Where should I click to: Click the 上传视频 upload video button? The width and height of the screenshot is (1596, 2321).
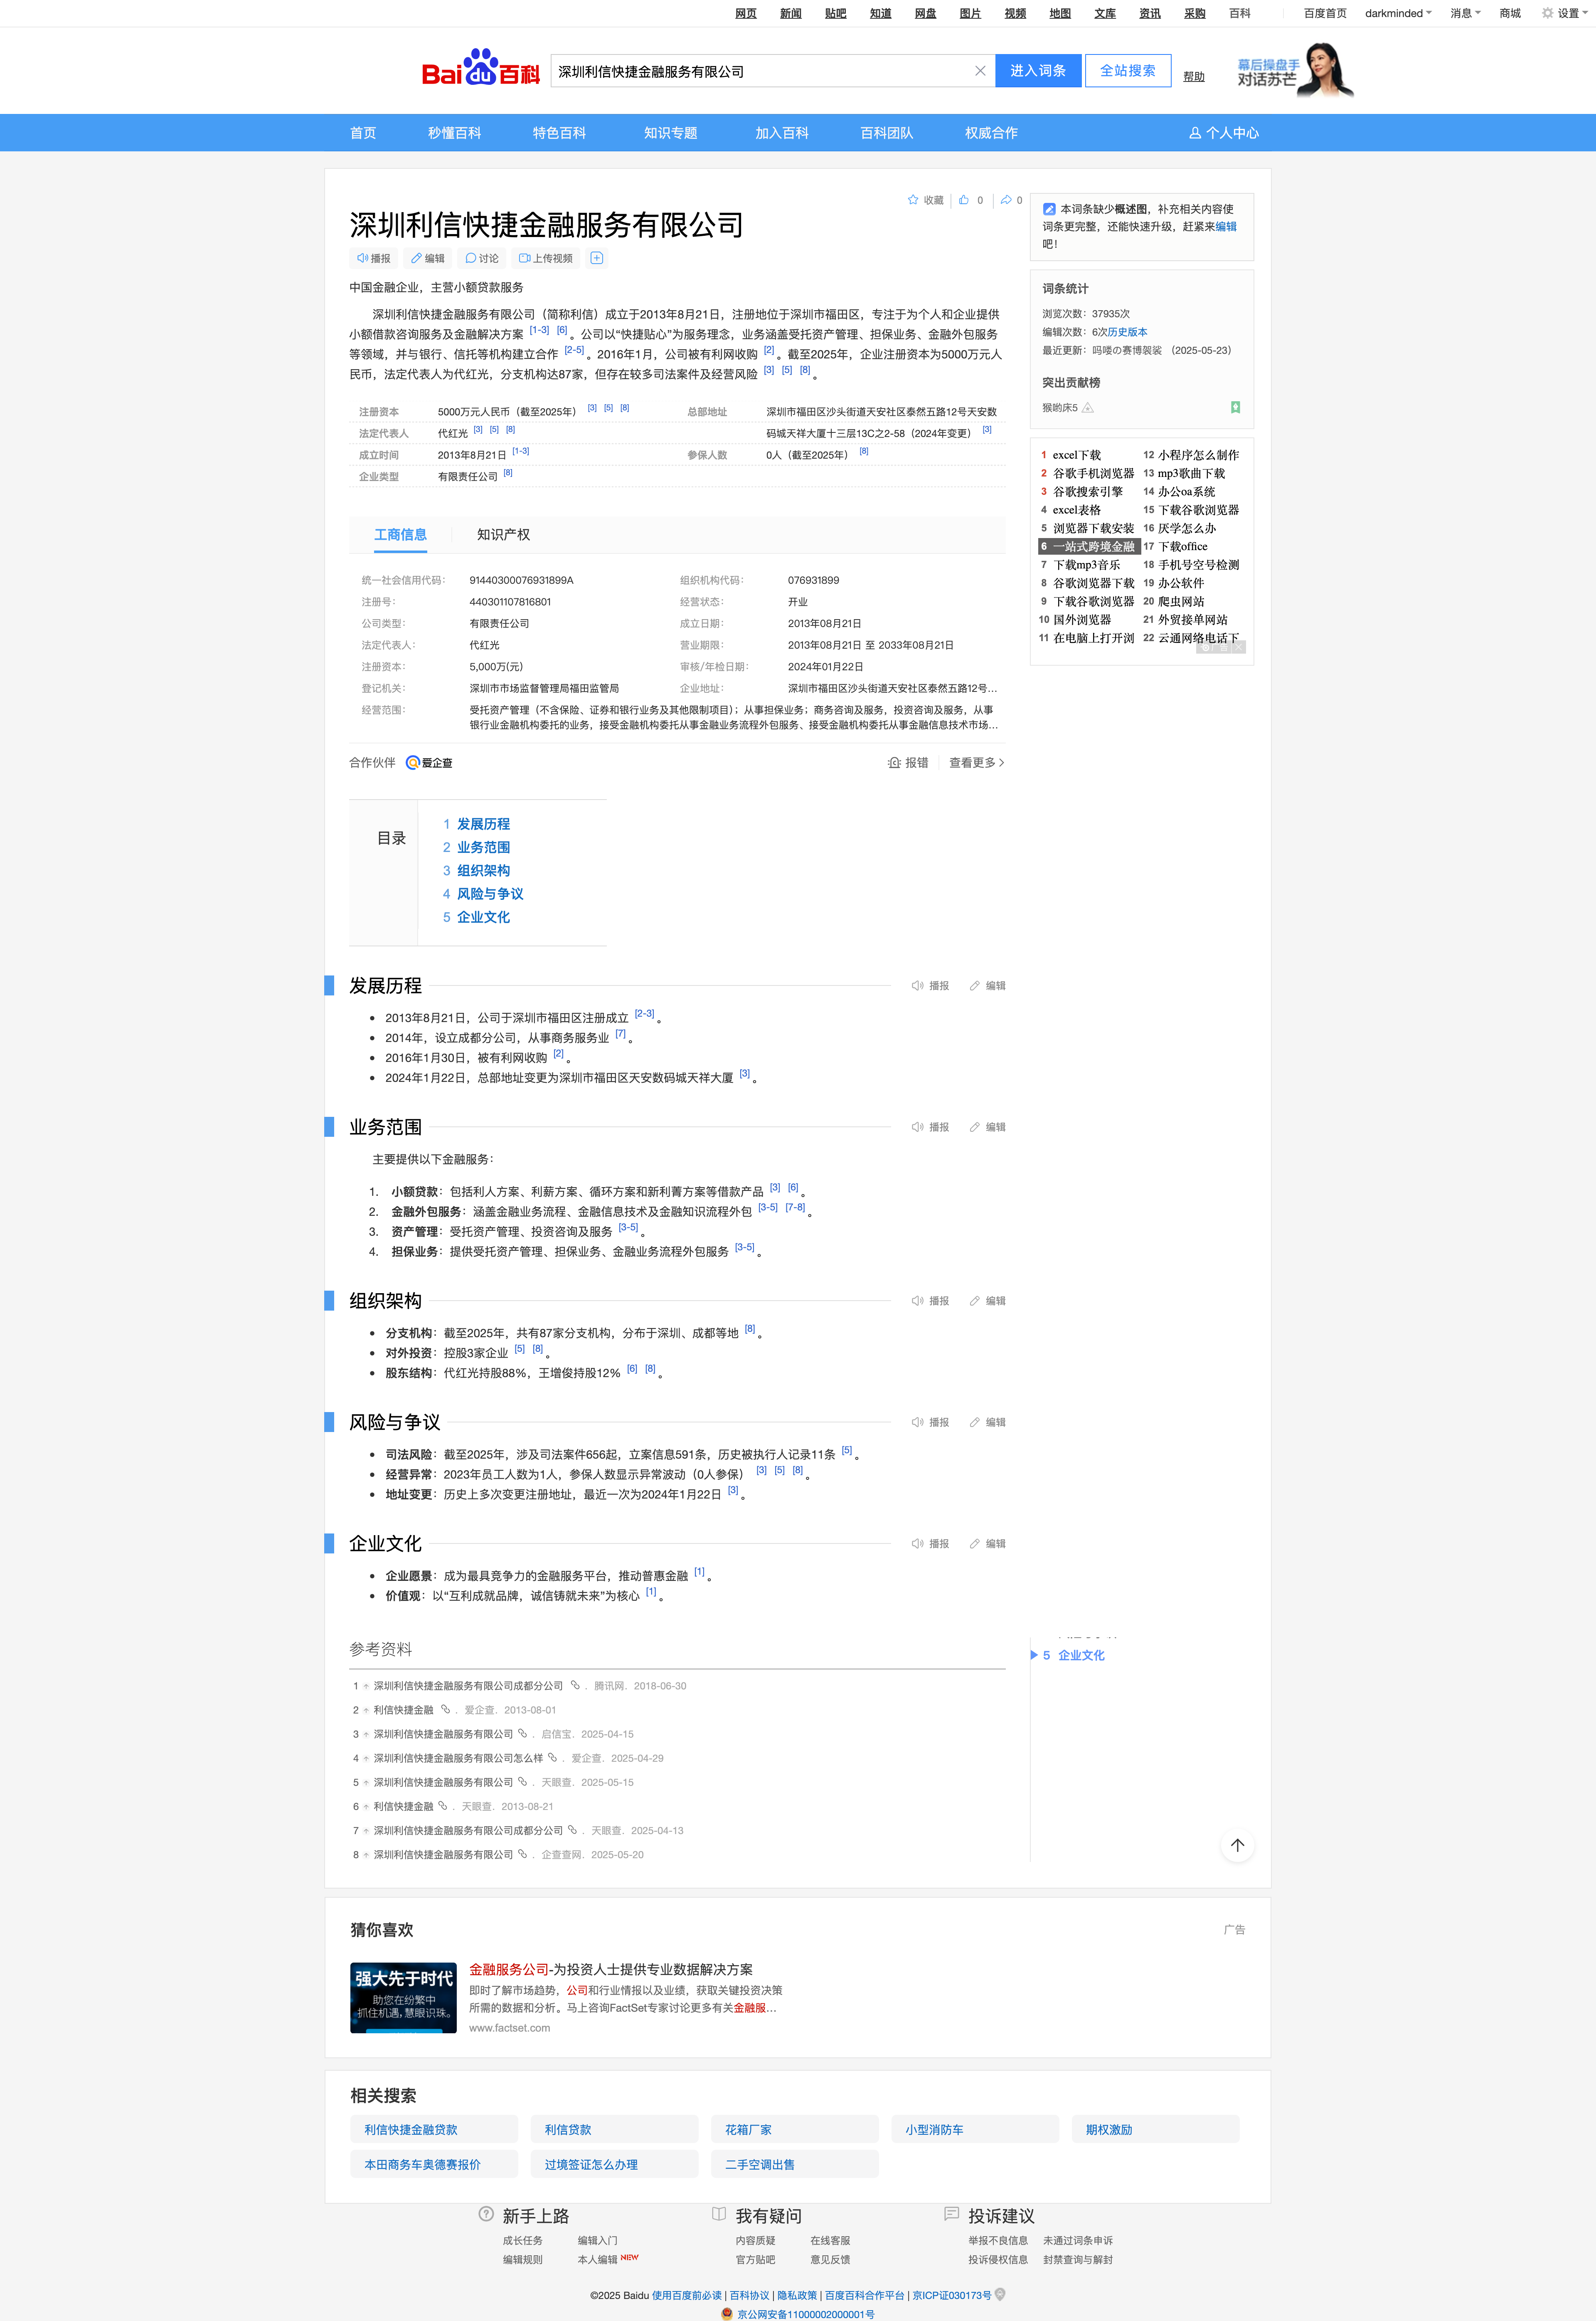(x=546, y=258)
